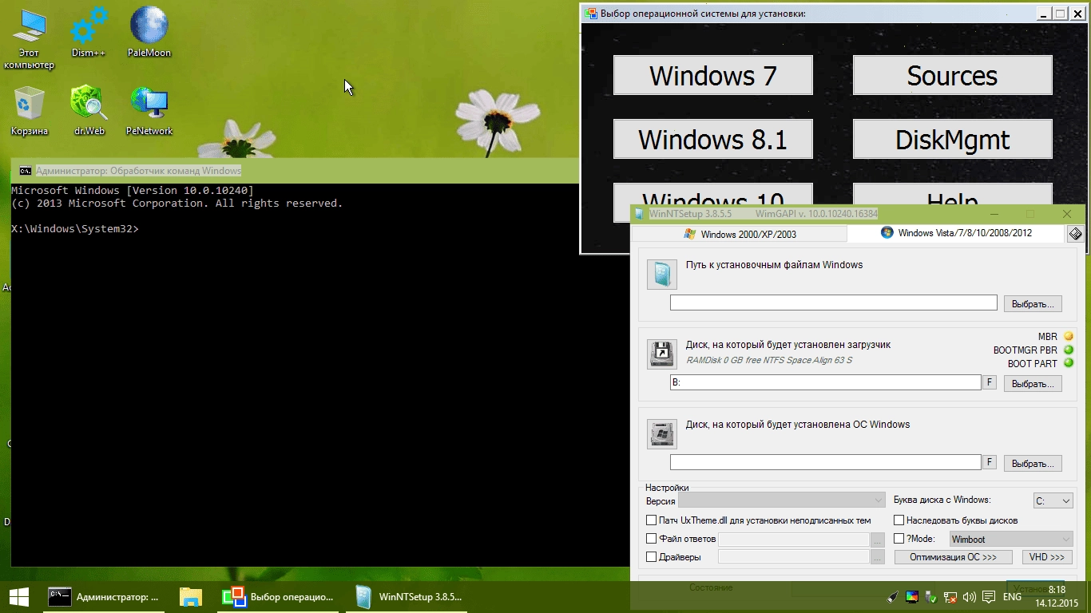This screenshot has width=1091, height=613.
Task: Click the X:\Windows\System32> prompt line
Action: click(x=75, y=229)
